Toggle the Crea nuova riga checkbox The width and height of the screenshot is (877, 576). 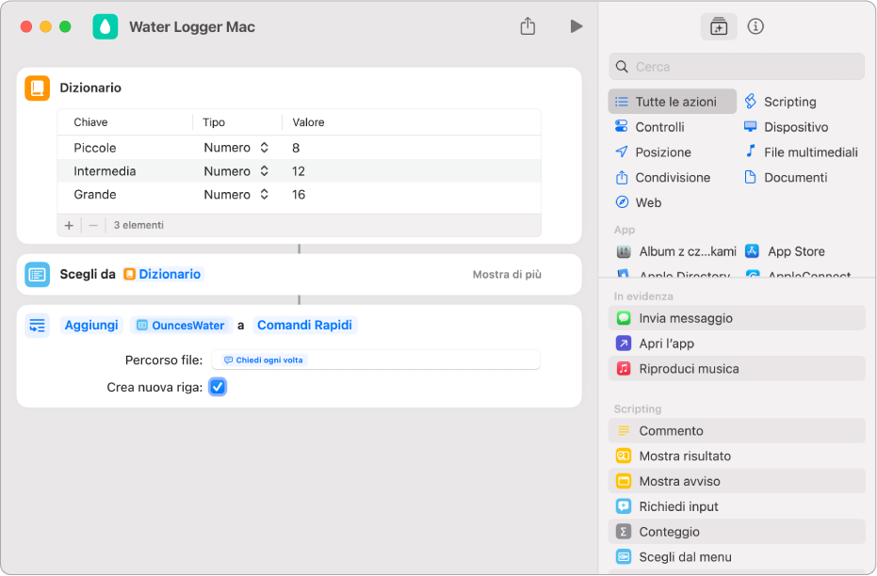pyautogui.click(x=218, y=387)
